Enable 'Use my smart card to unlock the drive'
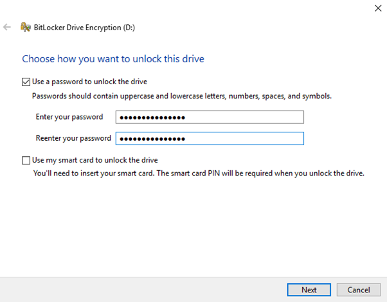 point(26,160)
